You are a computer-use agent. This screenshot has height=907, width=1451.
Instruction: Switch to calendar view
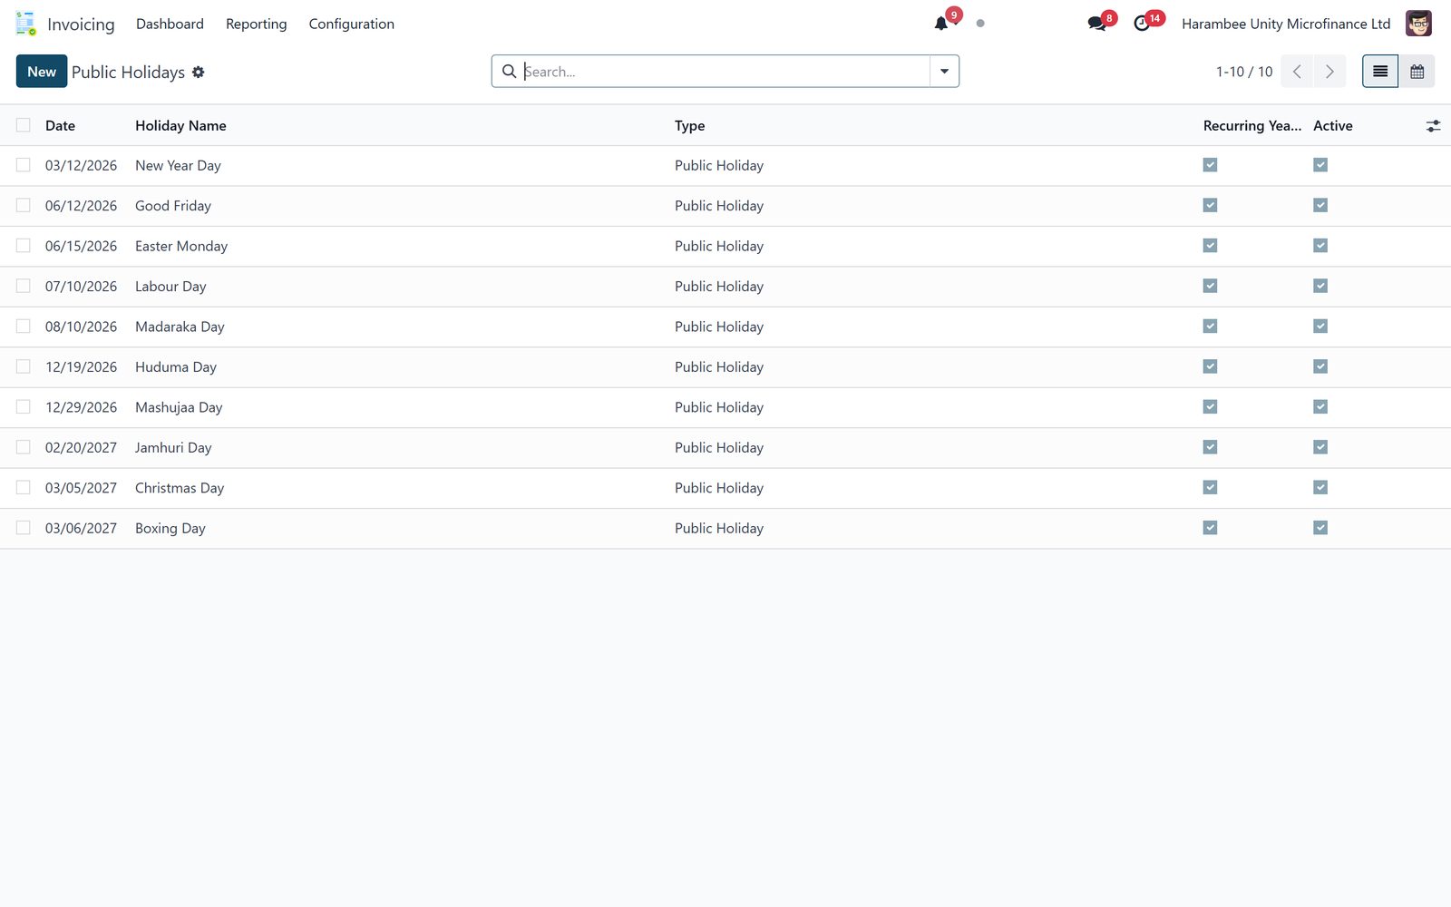coord(1417,72)
